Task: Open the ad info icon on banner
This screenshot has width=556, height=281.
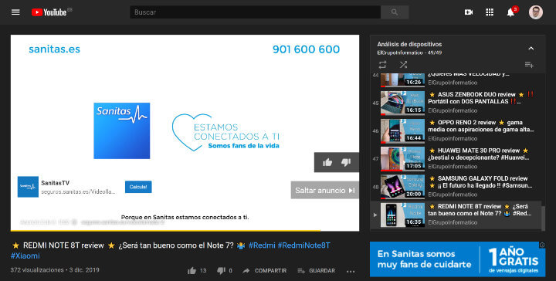Action: tap(542, 245)
